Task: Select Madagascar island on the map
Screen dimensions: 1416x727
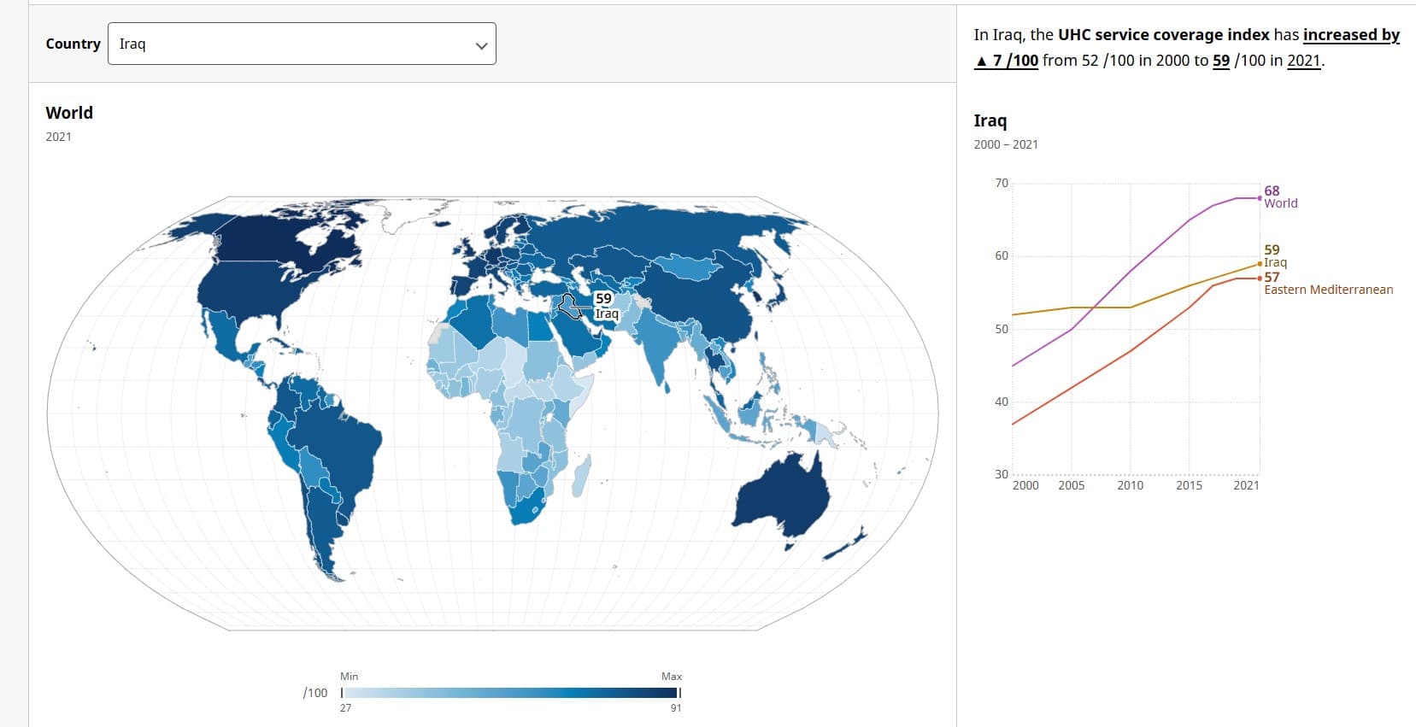Action: [581, 476]
